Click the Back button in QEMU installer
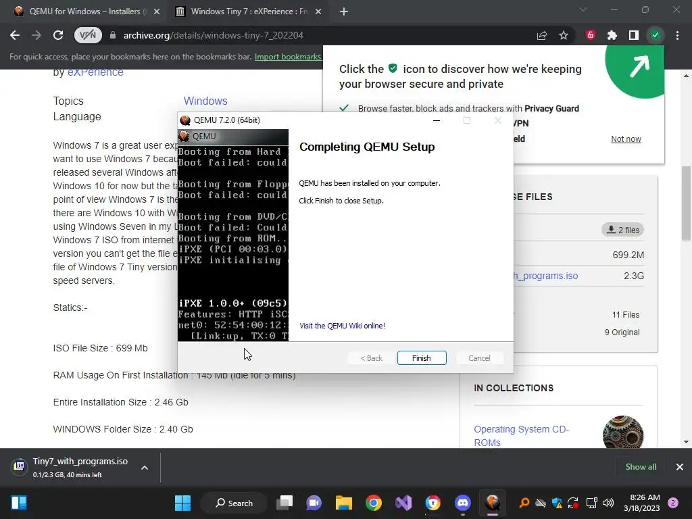 (371, 358)
